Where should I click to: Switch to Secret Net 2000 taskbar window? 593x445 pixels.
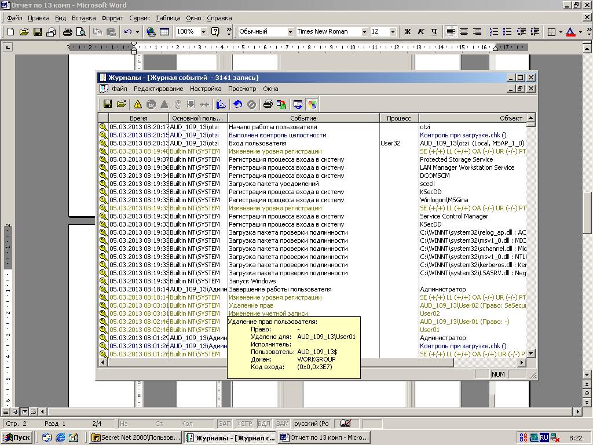coord(136,438)
